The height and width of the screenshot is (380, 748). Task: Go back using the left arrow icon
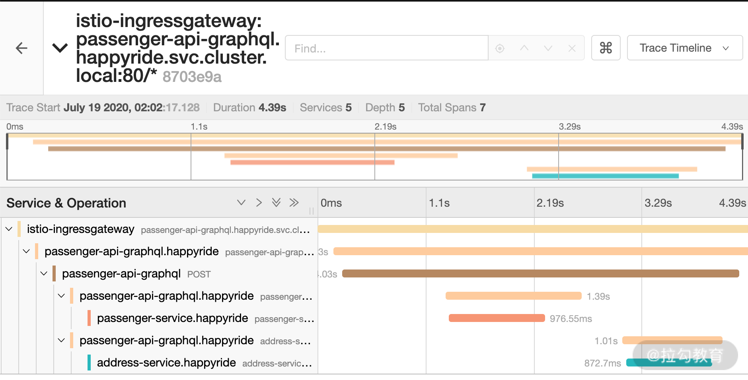[21, 48]
